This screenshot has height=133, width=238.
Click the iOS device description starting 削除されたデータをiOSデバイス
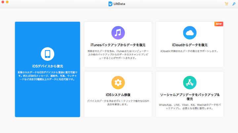coord(48,76)
